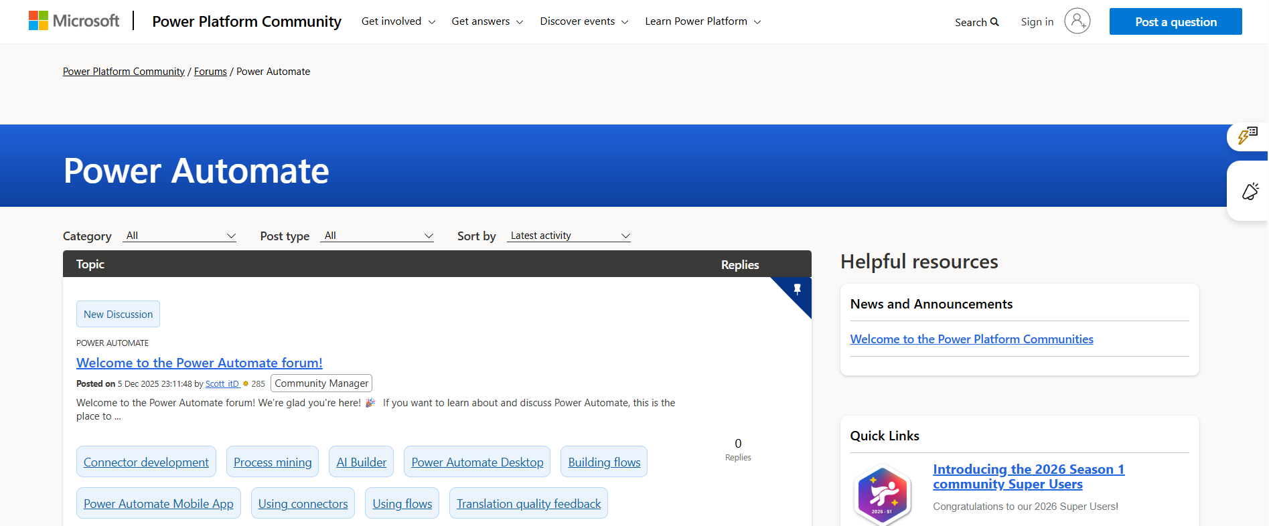Select the Translation quality feedback tag

(x=528, y=503)
